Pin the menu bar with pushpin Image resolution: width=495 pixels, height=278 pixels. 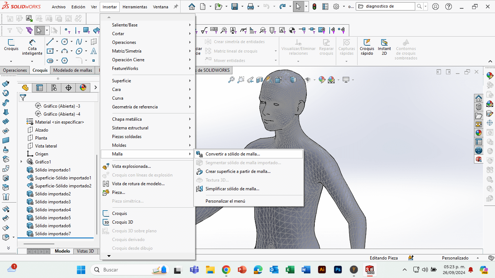[176, 7]
